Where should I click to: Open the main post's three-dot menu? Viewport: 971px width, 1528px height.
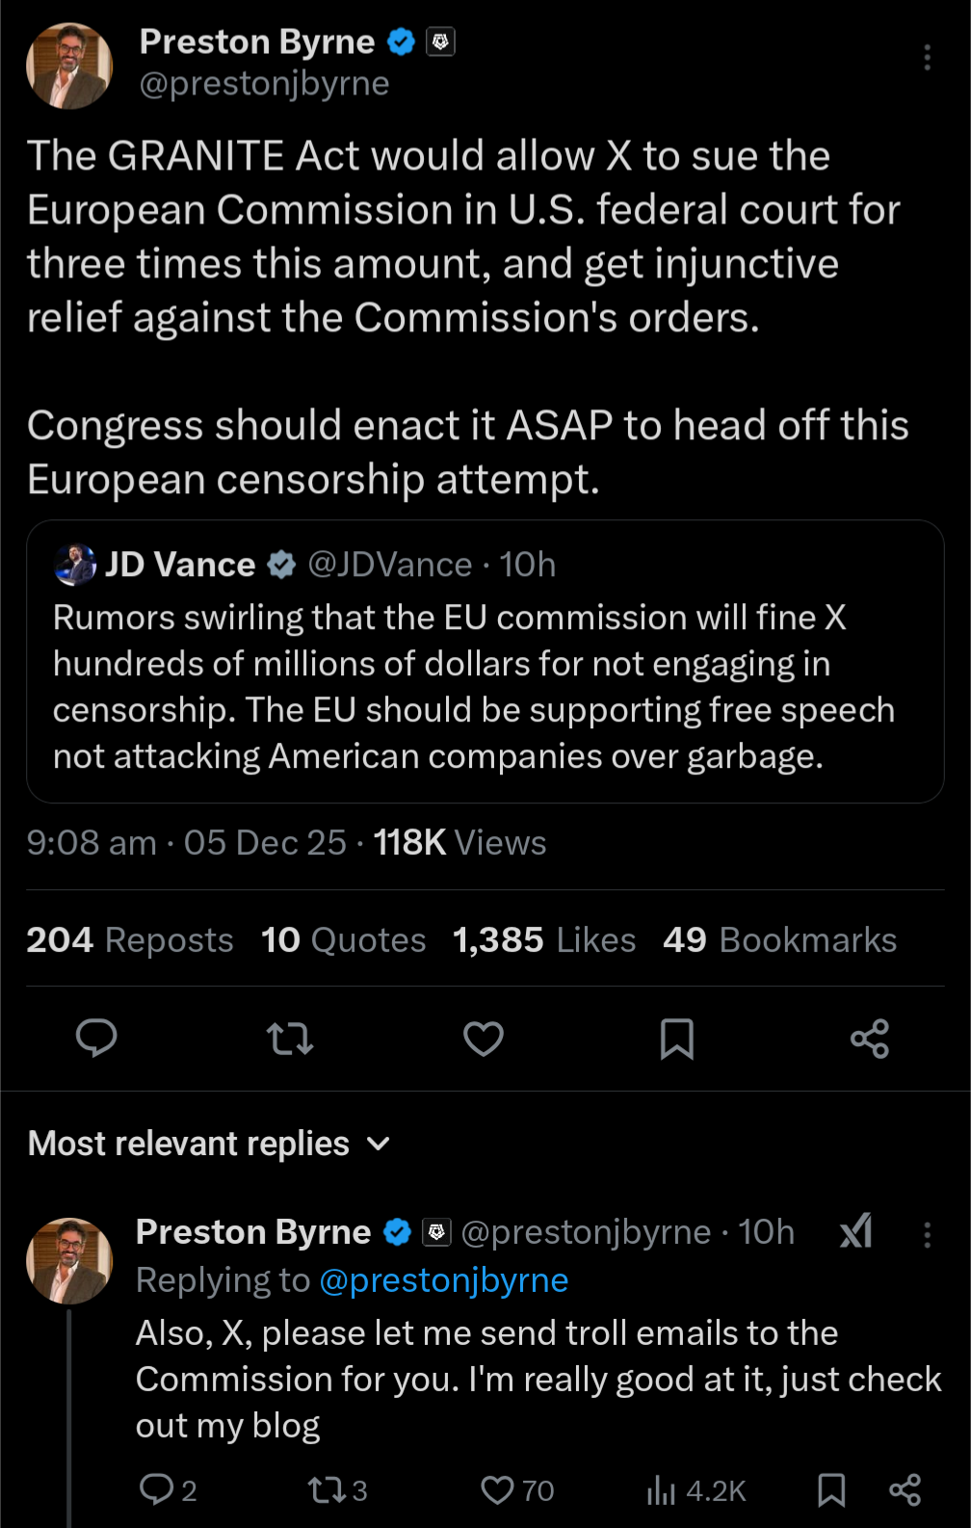pyautogui.click(x=927, y=58)
